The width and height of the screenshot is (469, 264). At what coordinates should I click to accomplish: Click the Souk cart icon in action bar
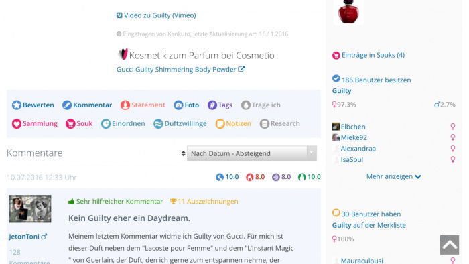click(x=70, y=124)
